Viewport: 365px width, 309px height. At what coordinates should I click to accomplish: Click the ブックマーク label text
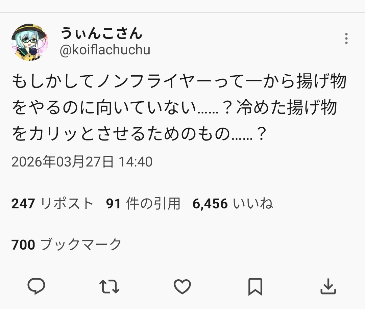pyautogui.click(x=81, y=244)
